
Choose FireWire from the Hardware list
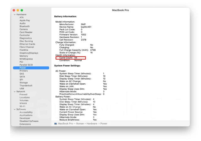point(24,50)
